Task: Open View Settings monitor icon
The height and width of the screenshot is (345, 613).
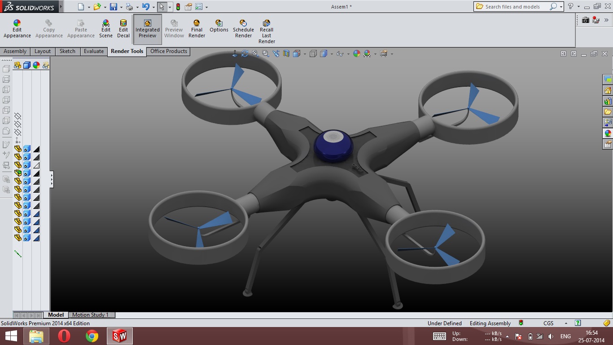Action: click(384, 53)
